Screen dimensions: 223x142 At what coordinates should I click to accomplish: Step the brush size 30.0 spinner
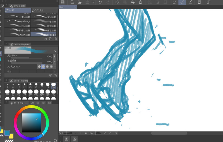pyautogui.click(x=52, y=56)
